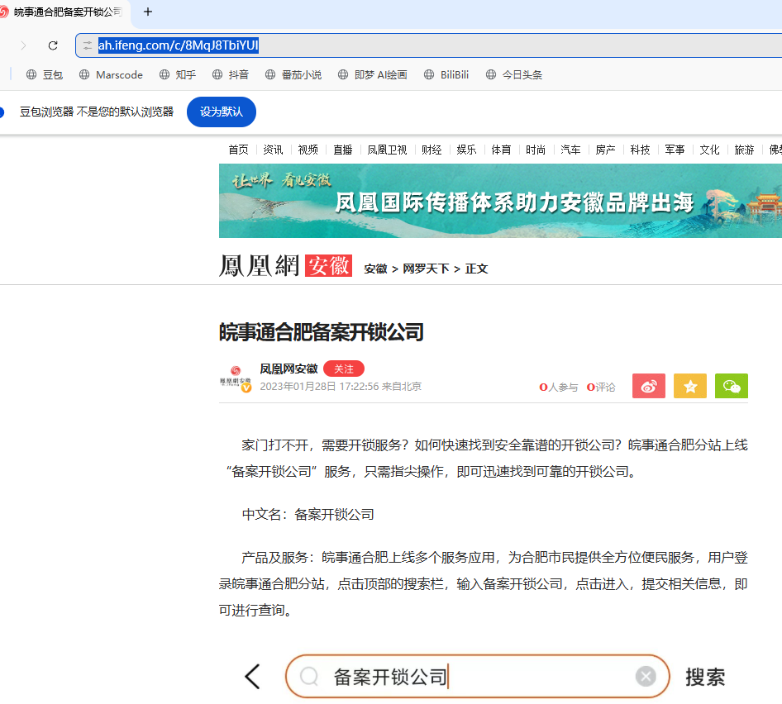Open 资讯 in site navigation
The height and width of the screenshot is (704, 782).
[273, 150]
